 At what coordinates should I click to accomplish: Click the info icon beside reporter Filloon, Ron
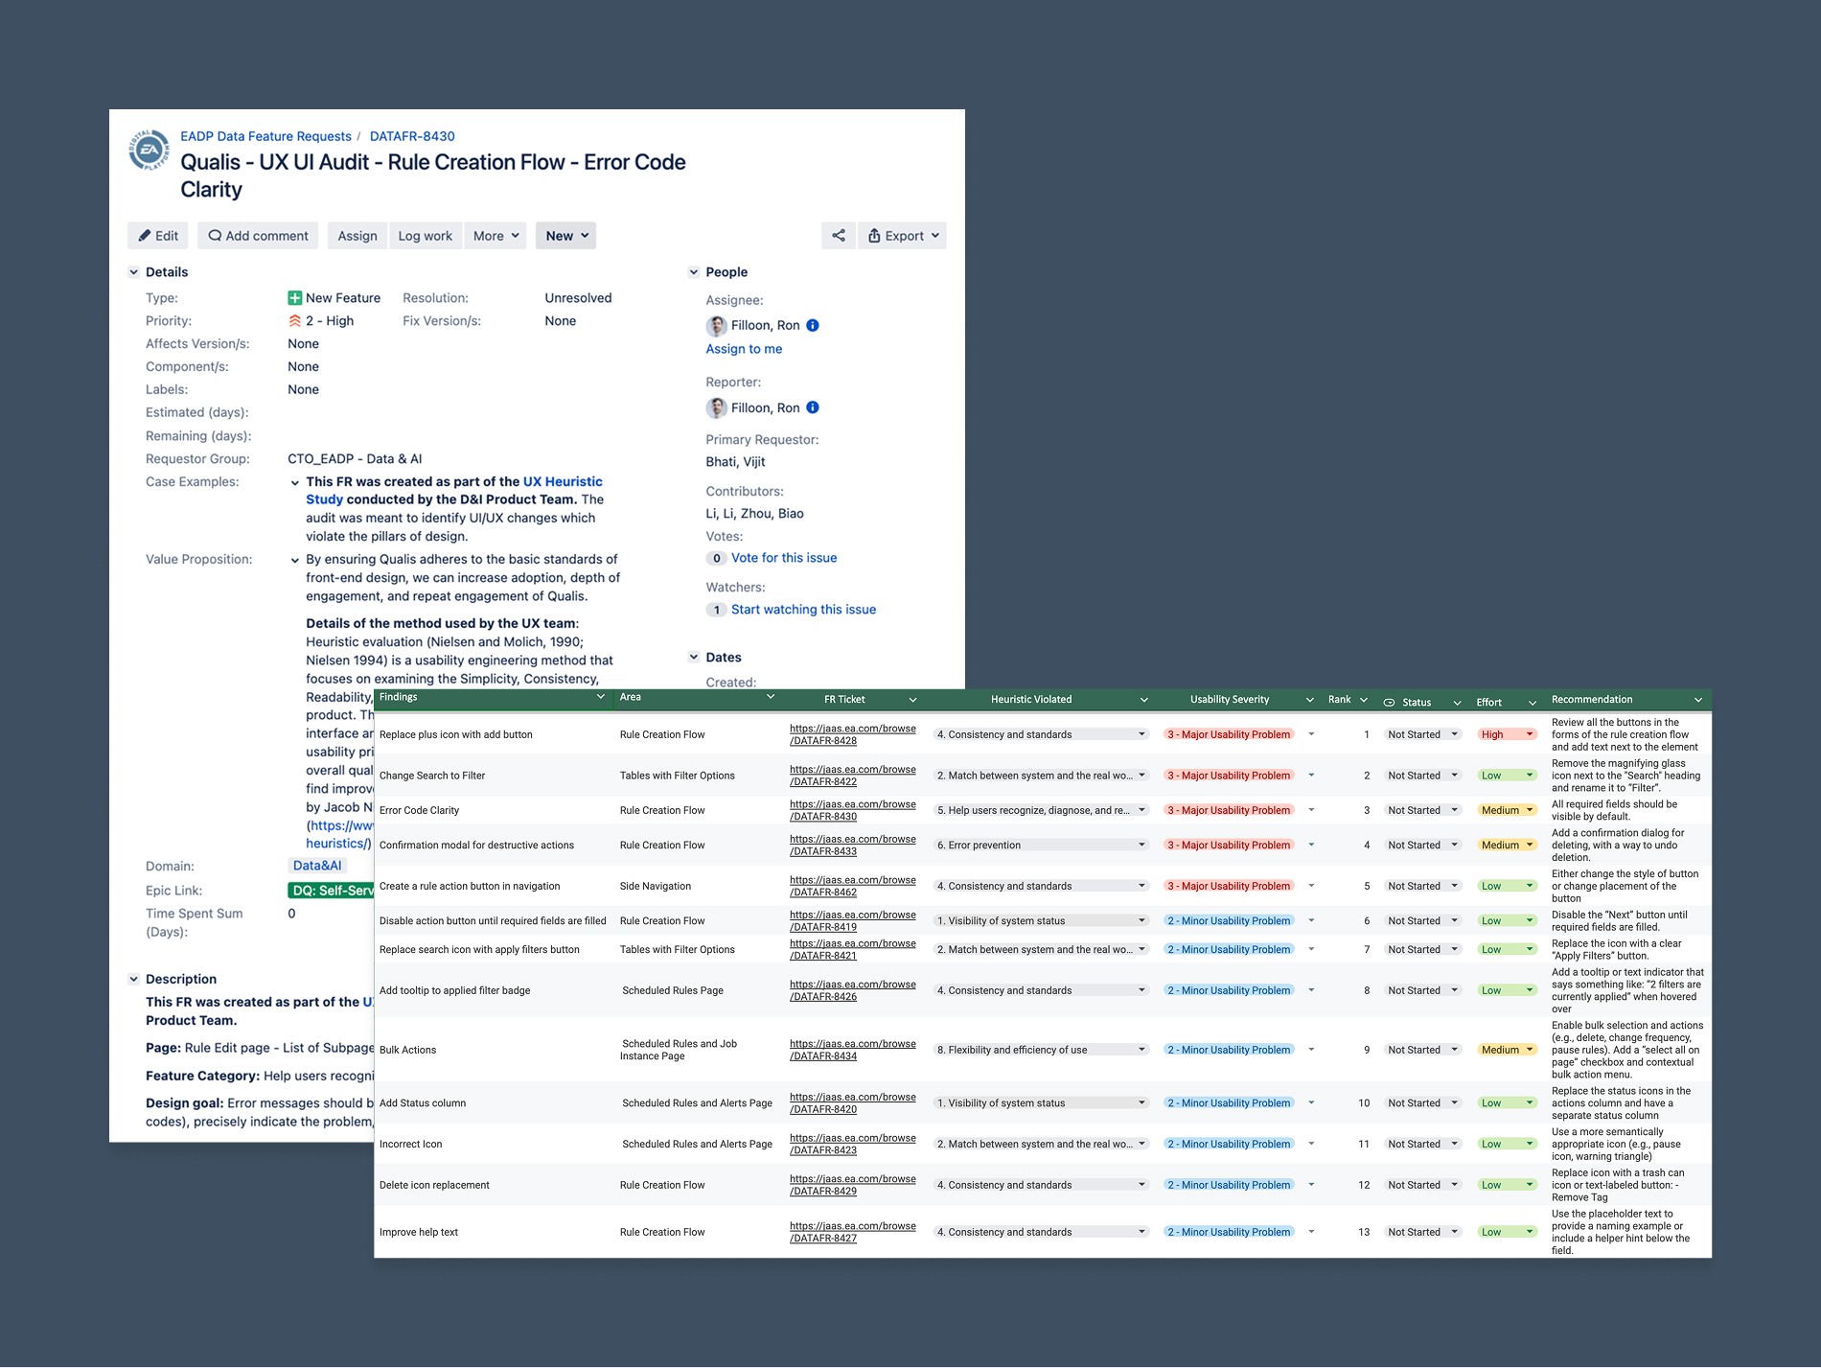pos(813,407)
